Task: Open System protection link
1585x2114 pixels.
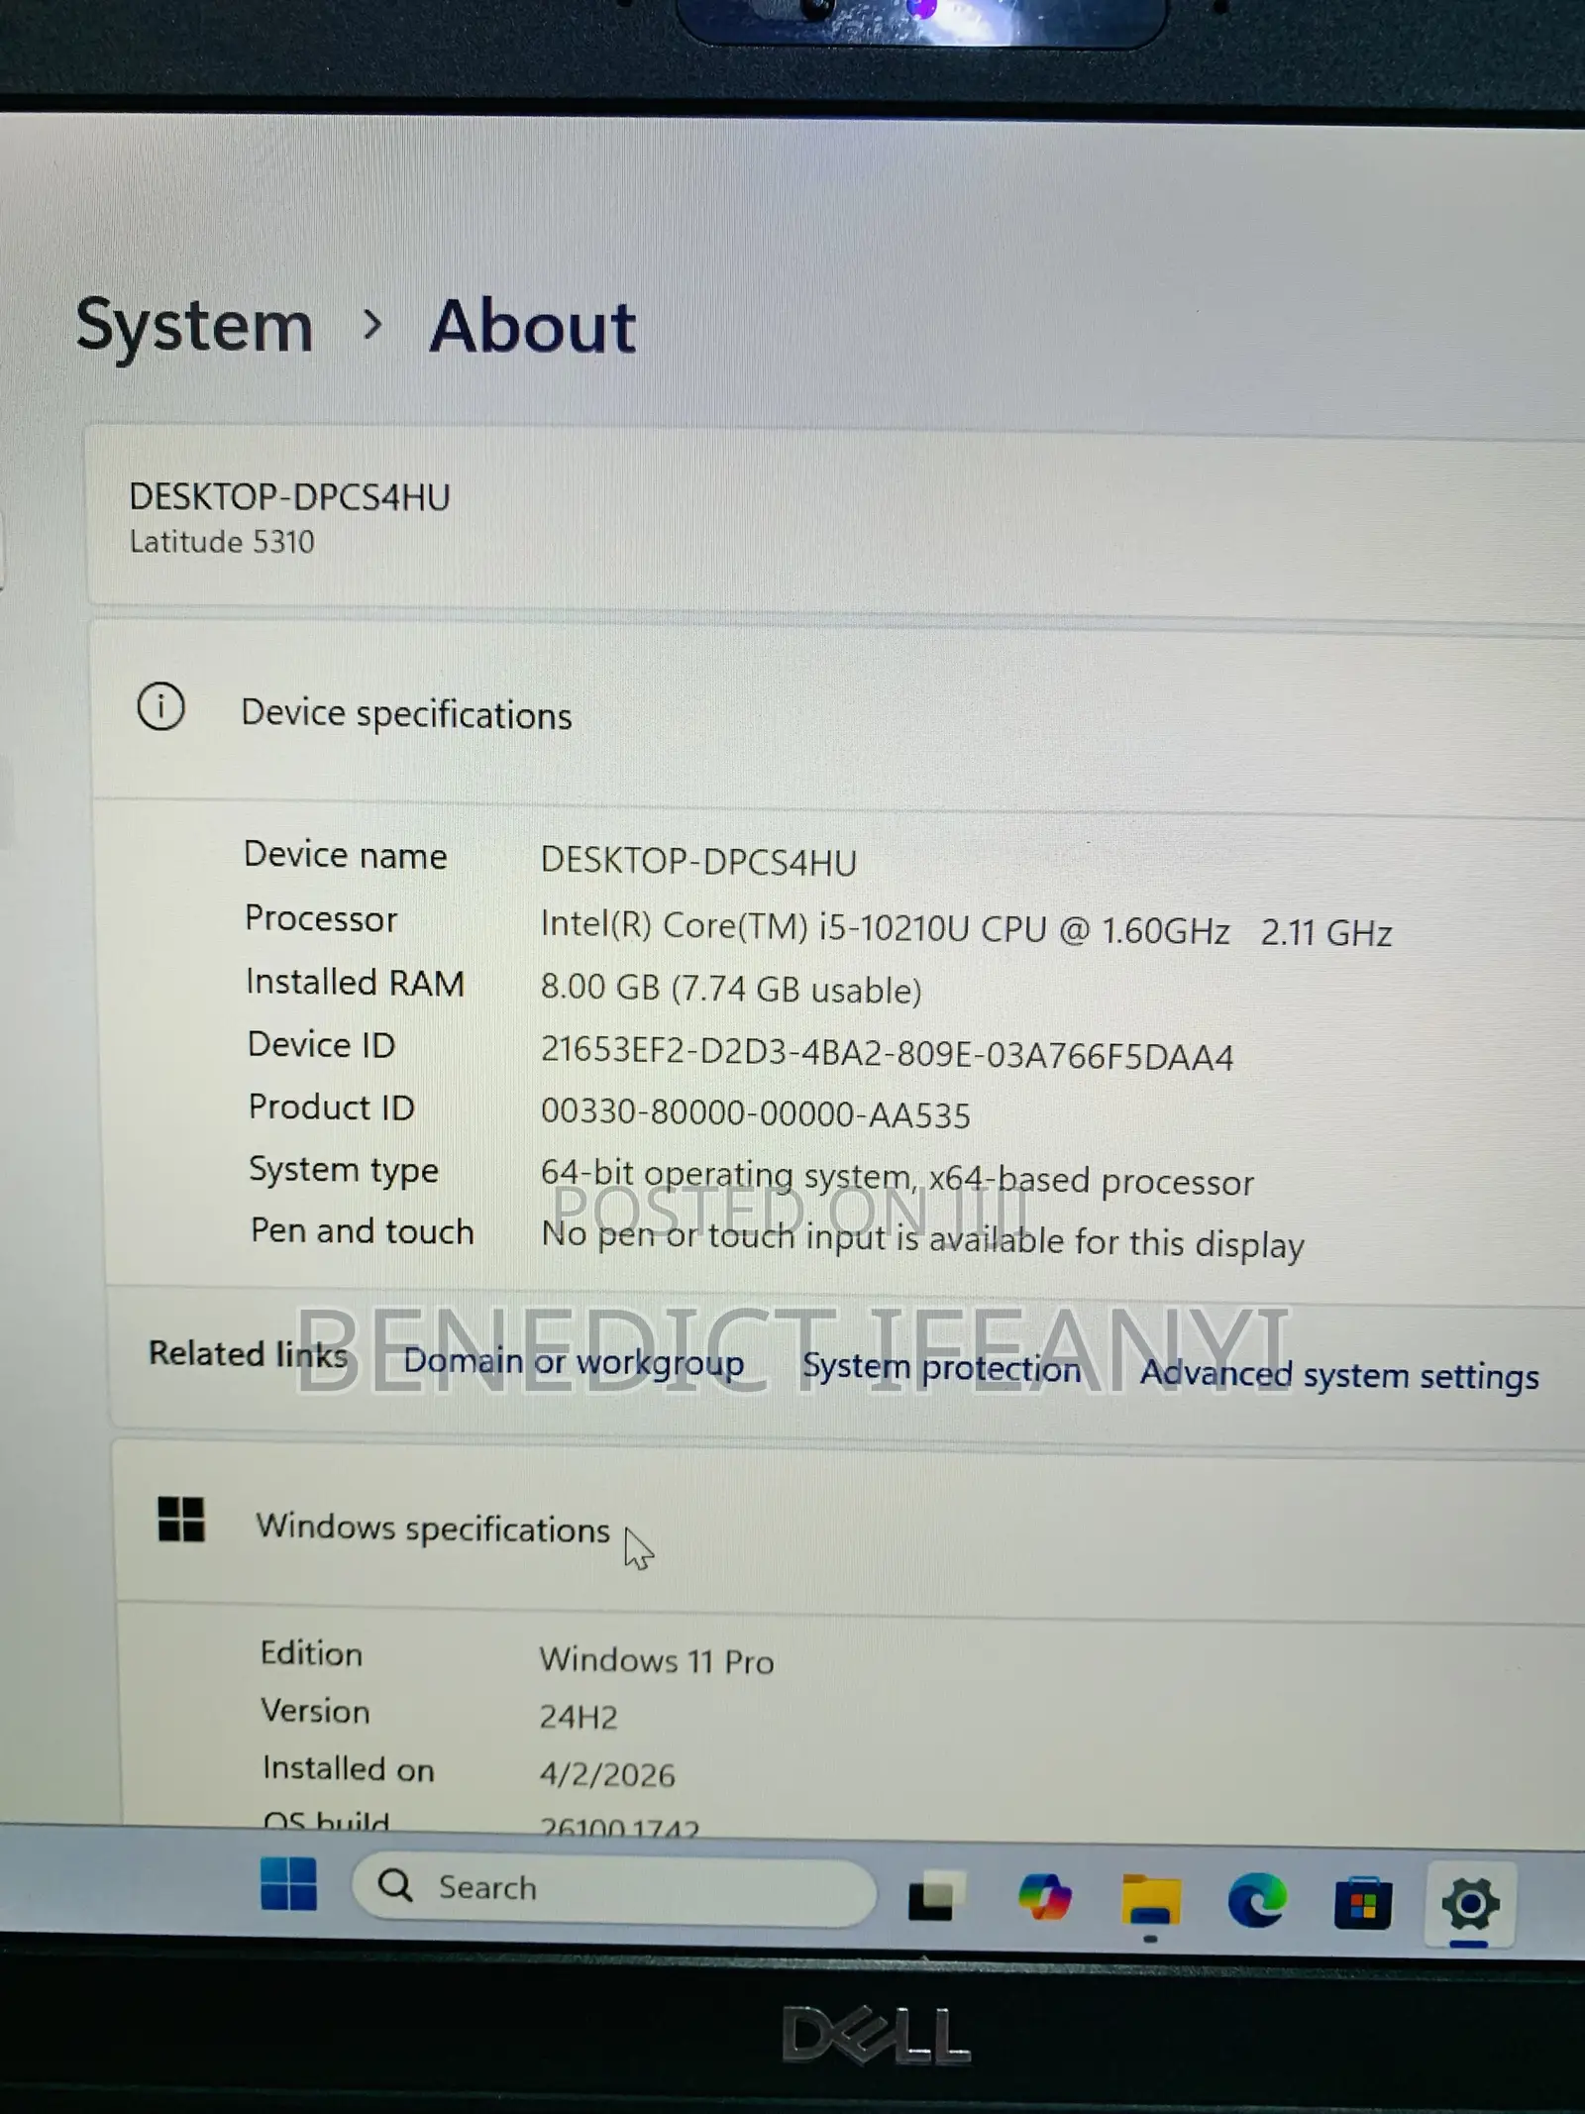Action: pos(941,1367)
